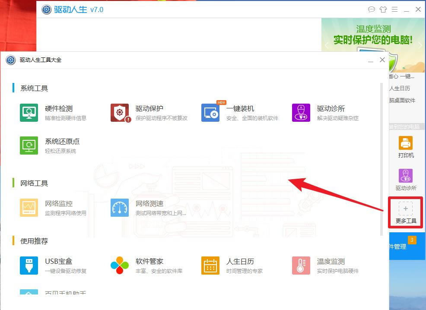Open the feedback chat bubble icon in title bar
The width and height of the screenshot is (426, 310).
pos(372,9)
